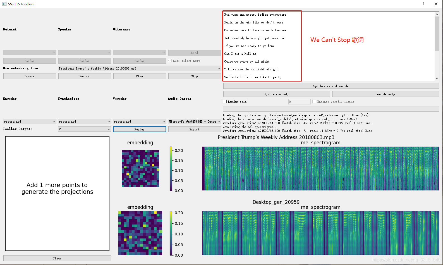Click the text box scrollbar thumb
Image resolution: width=443 pixels, height=265 pixels.
[x=437, y=34]
